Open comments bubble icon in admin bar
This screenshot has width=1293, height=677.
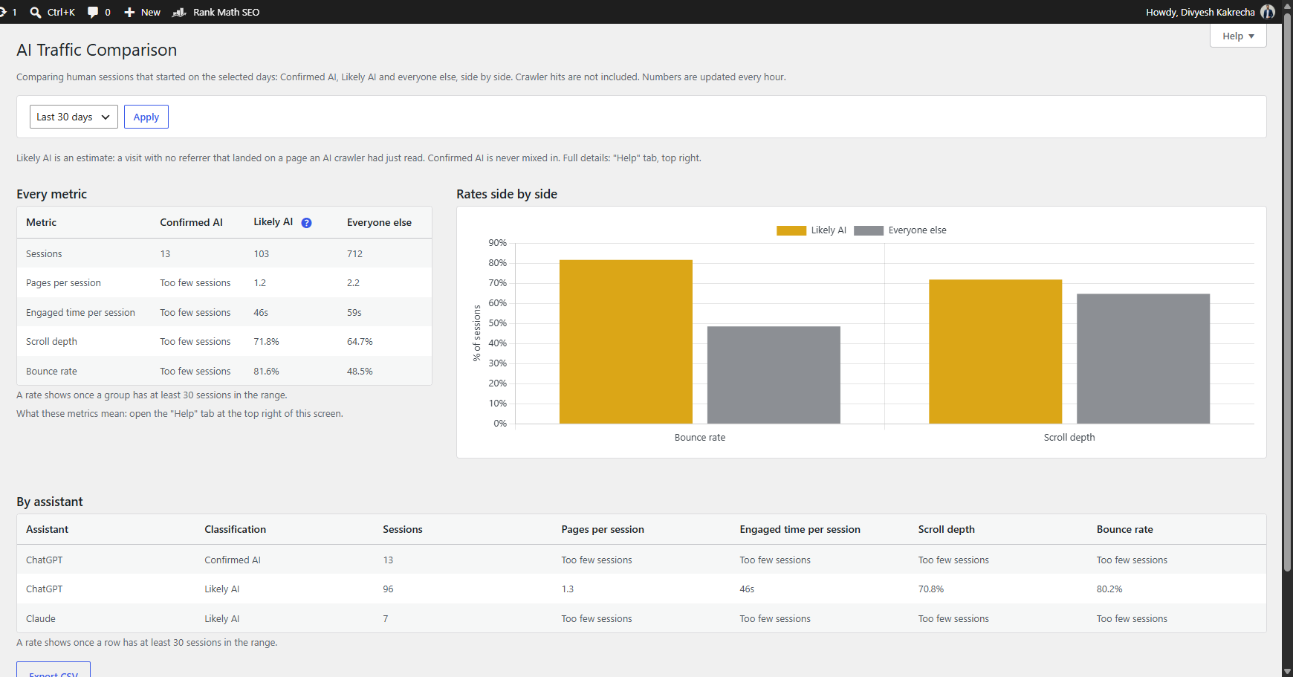click(93, 12)
